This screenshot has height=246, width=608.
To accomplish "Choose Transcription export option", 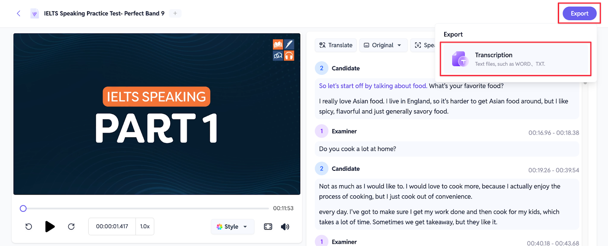I will click(516, 59).
